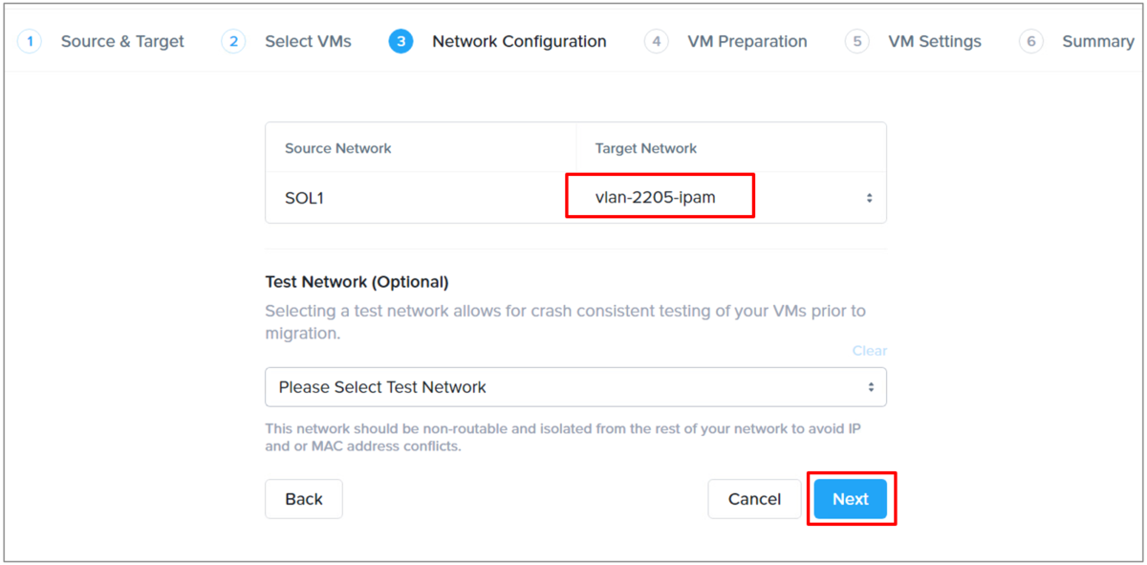
Task: Click the step 6 circle icon
Action: [1030, 41]
